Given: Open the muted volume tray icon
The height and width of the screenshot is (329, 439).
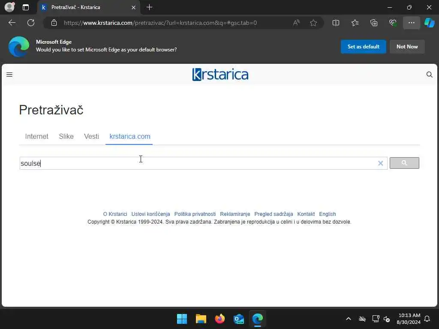Looking at the screenshot, I should [x=387, y=319].
